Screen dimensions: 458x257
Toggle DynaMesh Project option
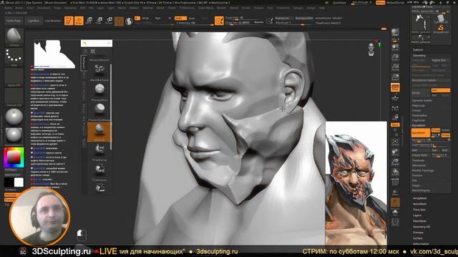click(x=445, y=135)
